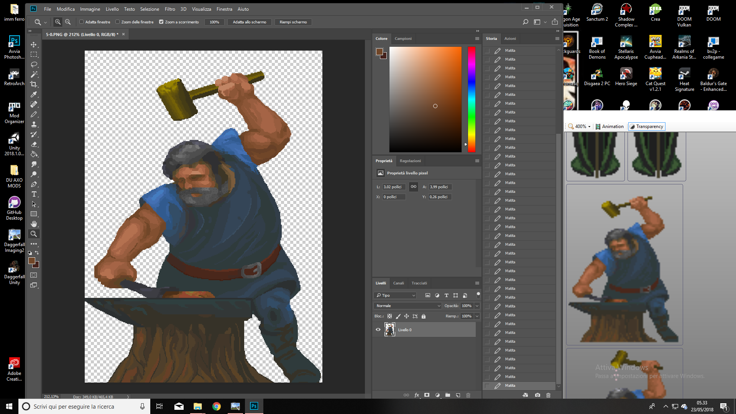Select the Hand tool
The image size is (736, 414).
point(34,224)
